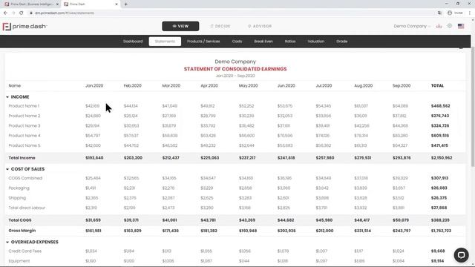This screenshot has width=475, height=267.
Task: Collapse the INCOME section
Action: (x=7, y=97)
